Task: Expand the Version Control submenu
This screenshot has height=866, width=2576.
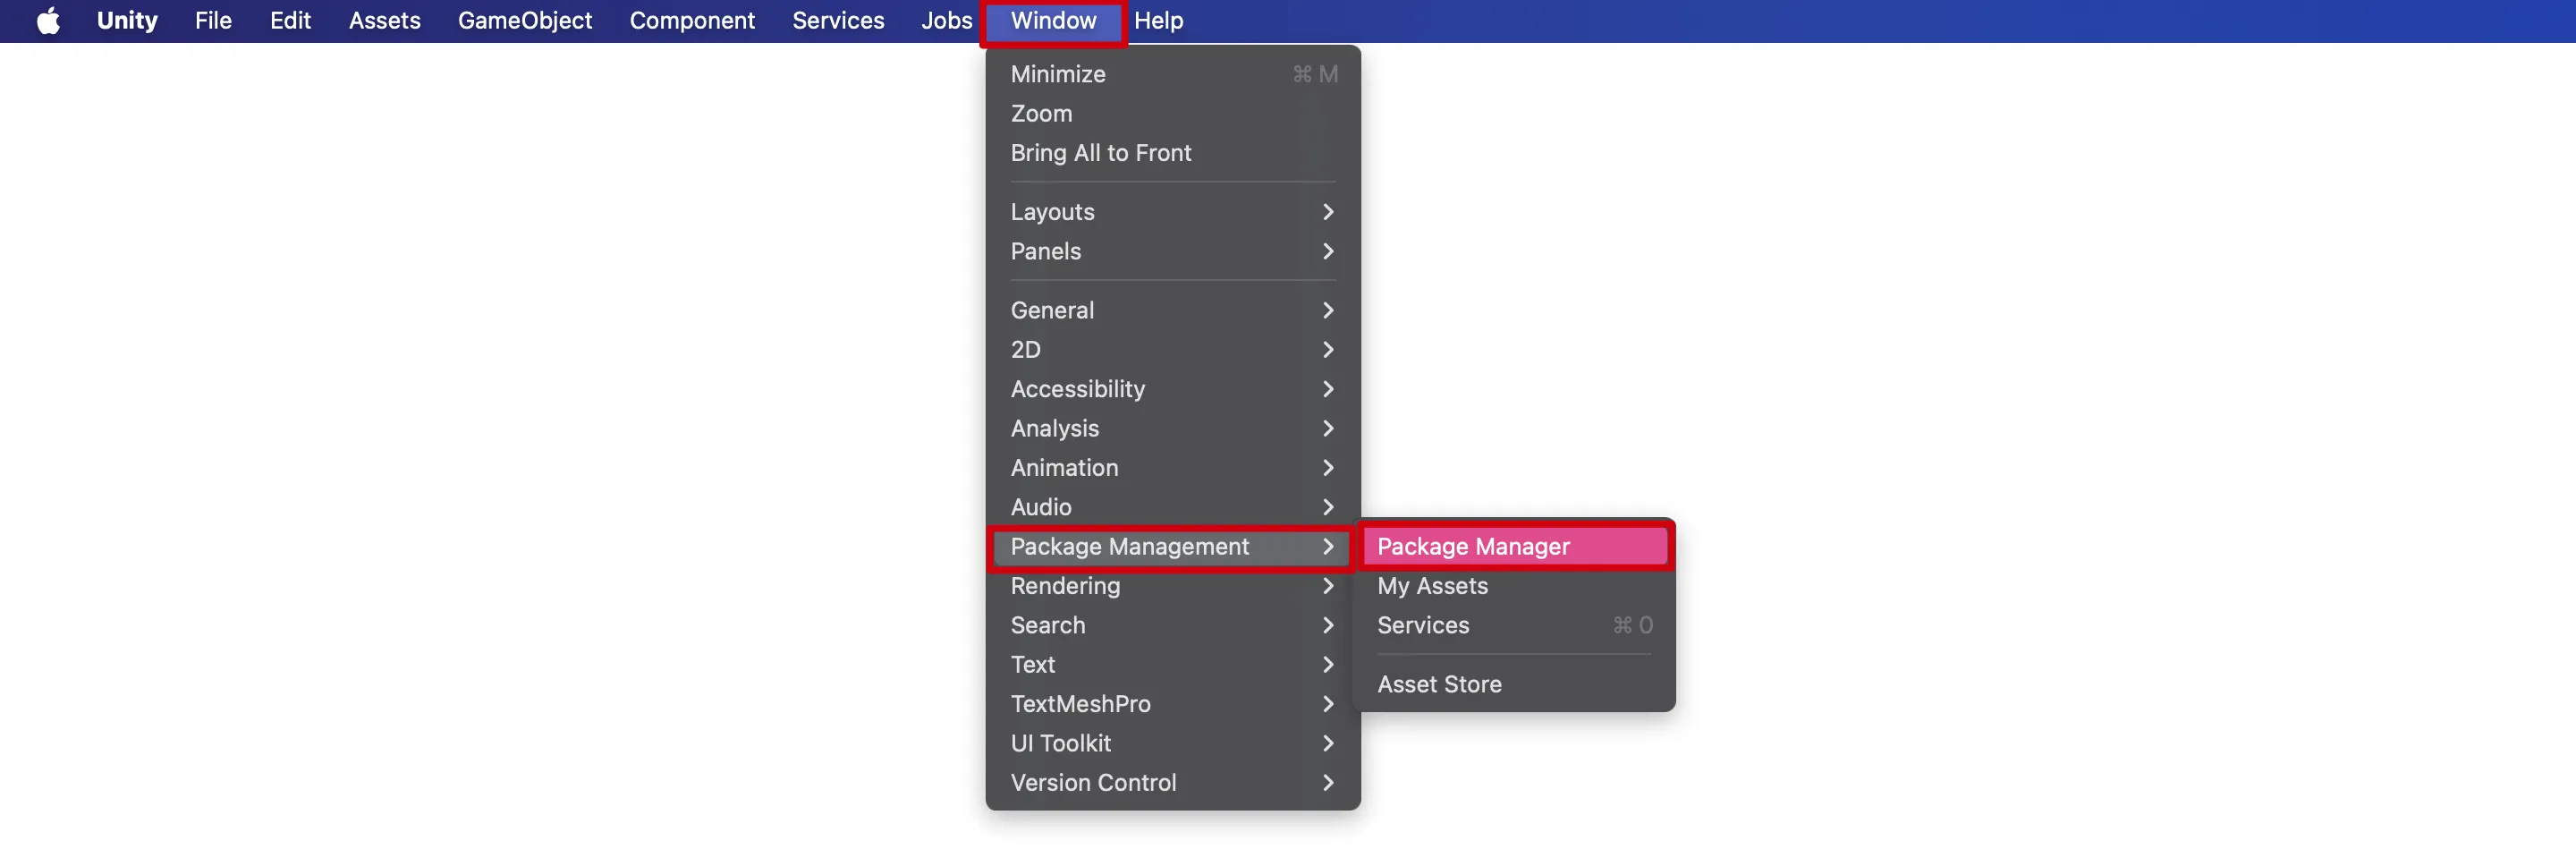Action: pos(1173,783)
